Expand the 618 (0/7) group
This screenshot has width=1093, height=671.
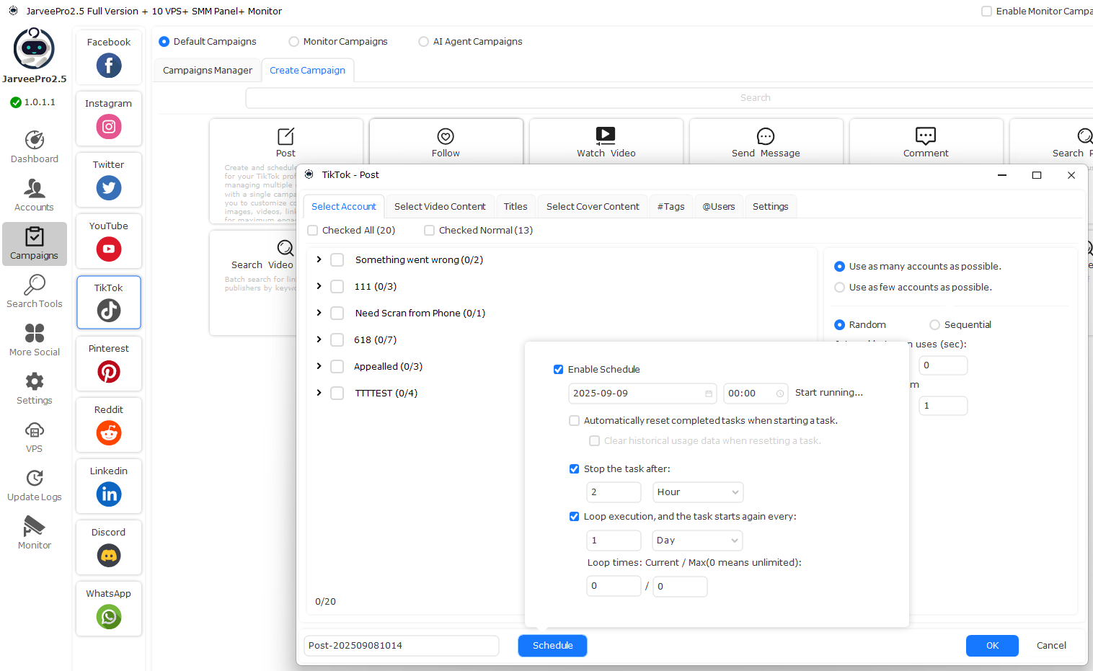tap(319, 339)
